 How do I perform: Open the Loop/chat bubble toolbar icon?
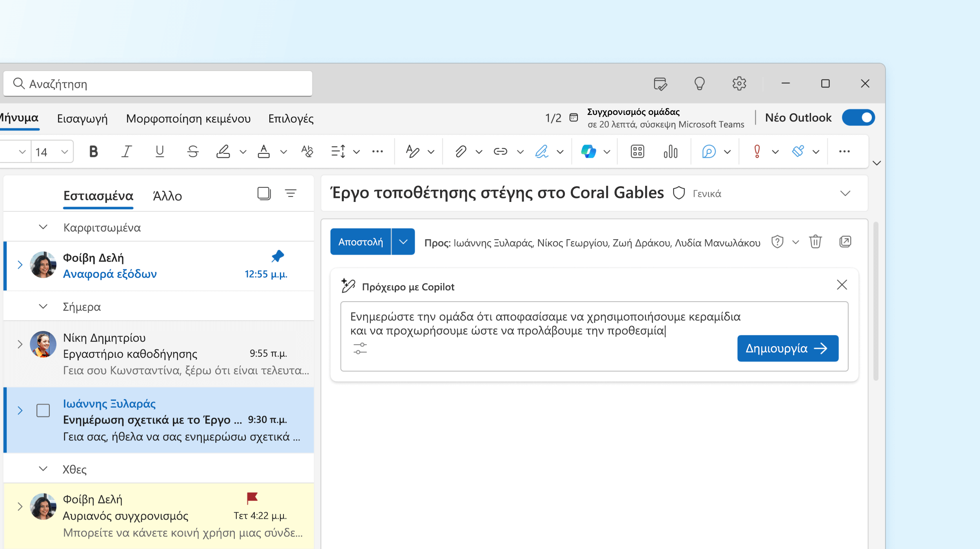(709, 151)
